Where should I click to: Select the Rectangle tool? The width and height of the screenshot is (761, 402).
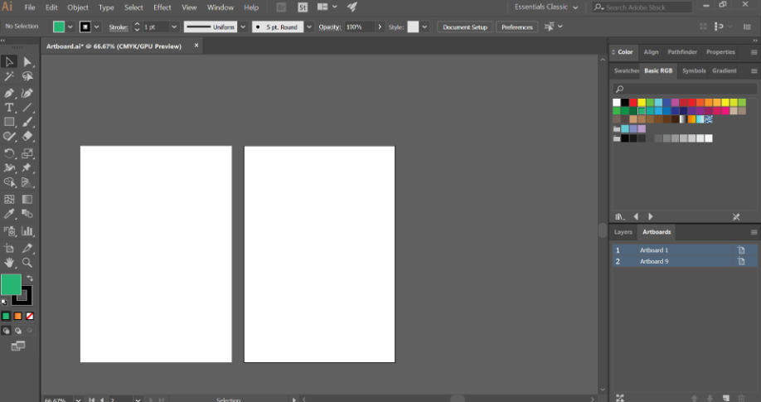pyautogui.click(x=9, y=122)
